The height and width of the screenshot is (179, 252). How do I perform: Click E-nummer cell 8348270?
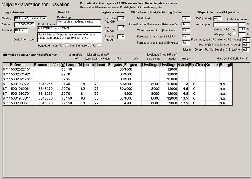pos(43,89)
